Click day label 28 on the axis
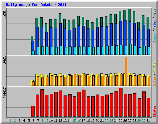The width and height of the screenshot is (158, 124). [x=134, y=121]
